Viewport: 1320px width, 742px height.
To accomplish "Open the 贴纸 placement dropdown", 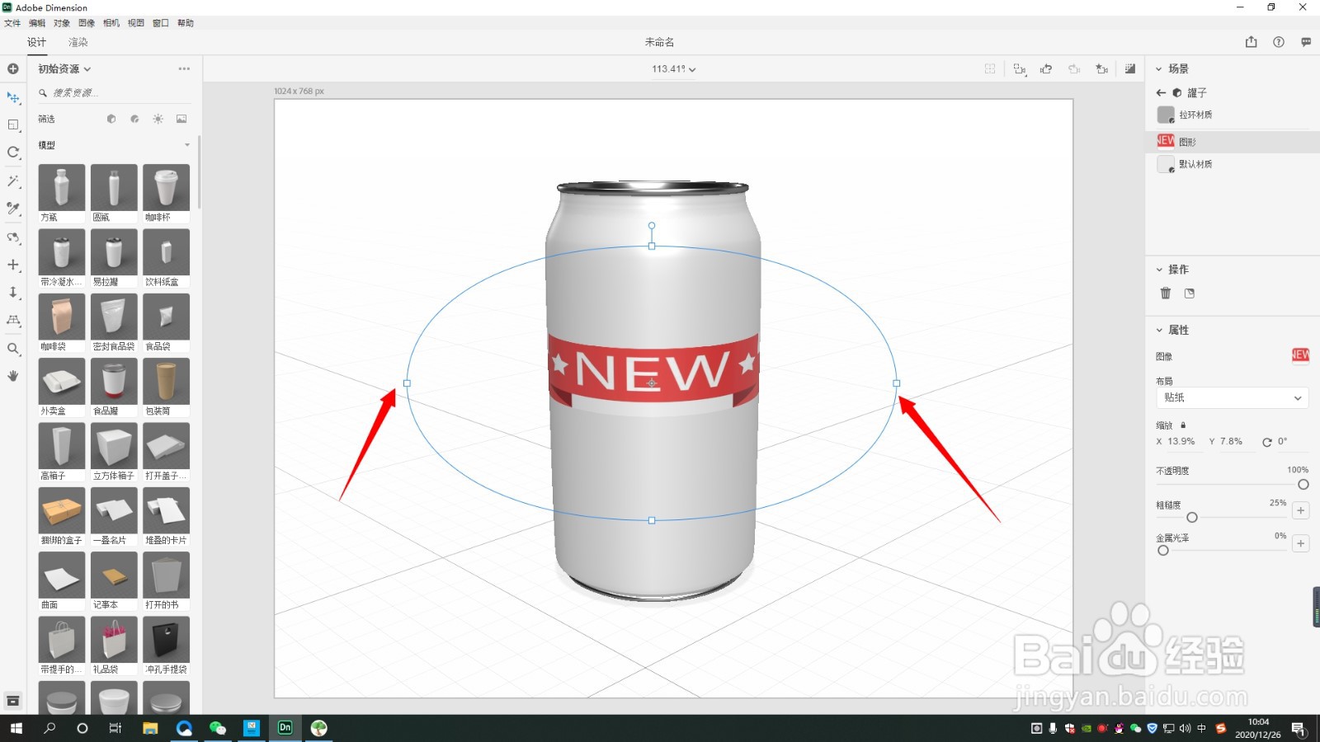I will click(1233, 397).
